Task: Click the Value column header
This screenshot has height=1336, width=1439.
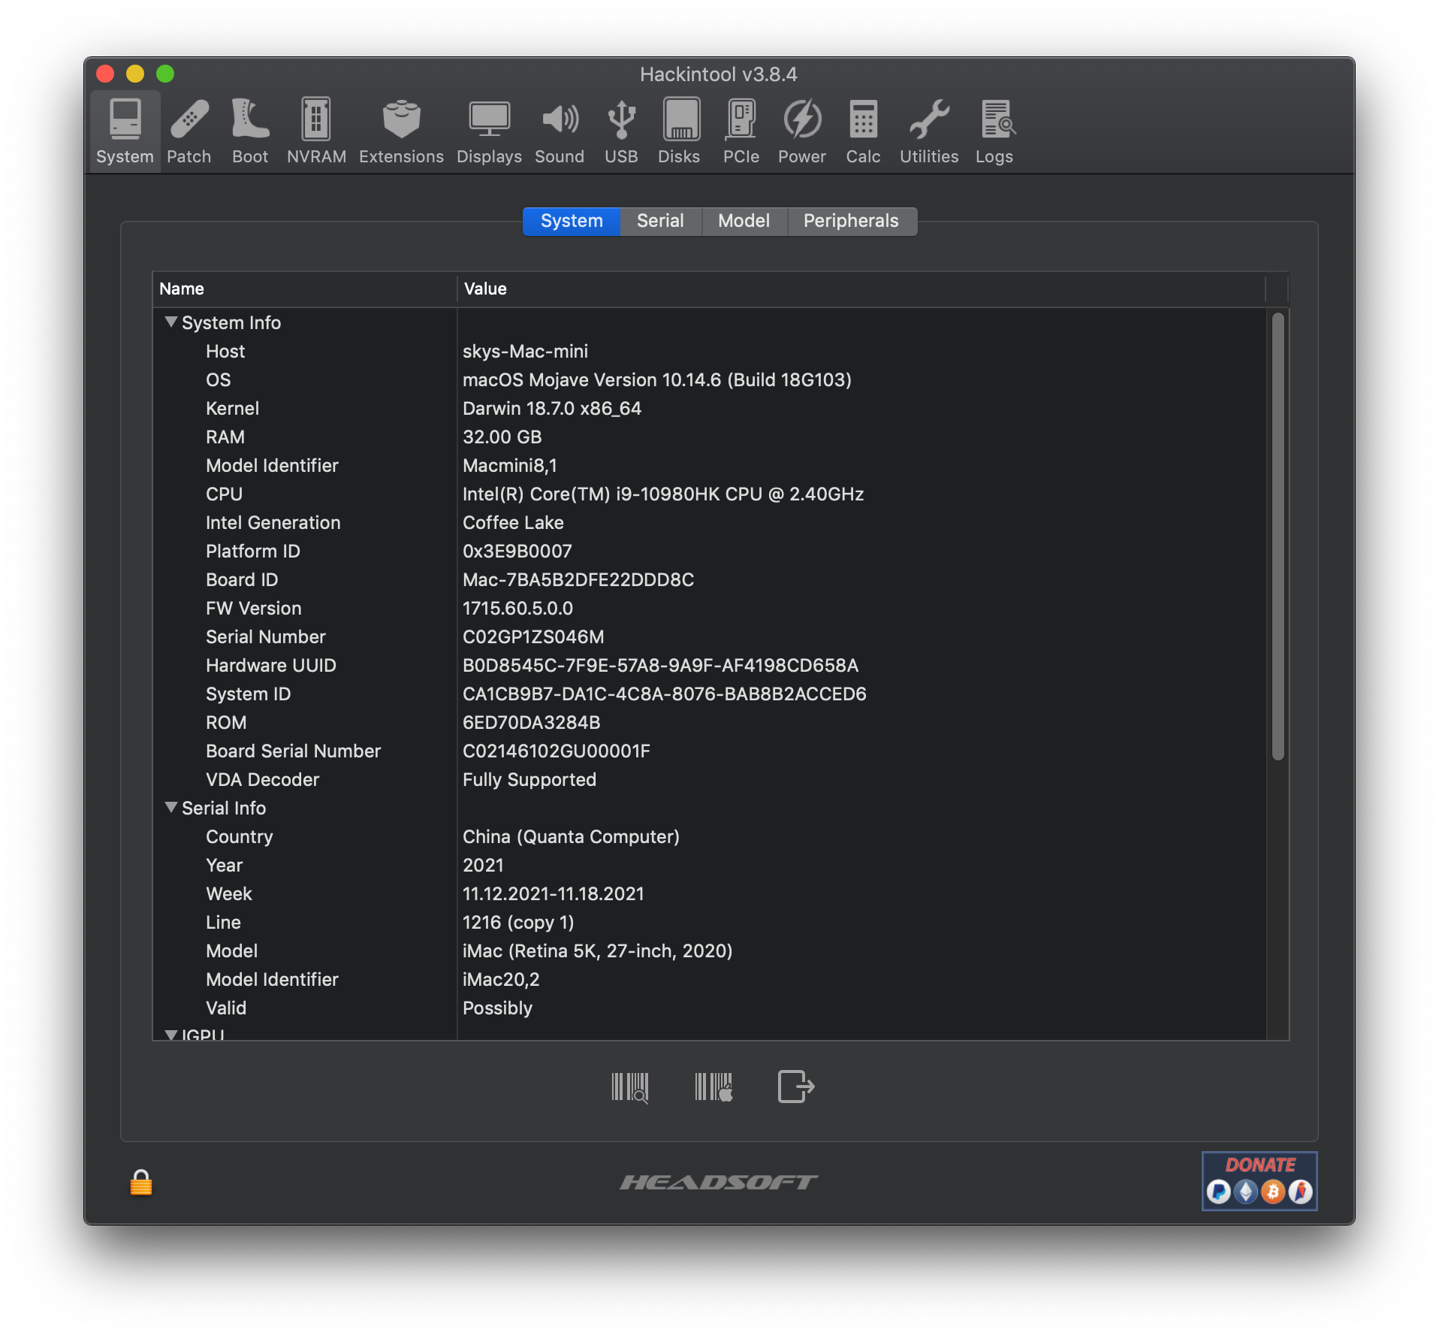Action: click(x=861, y=289)
